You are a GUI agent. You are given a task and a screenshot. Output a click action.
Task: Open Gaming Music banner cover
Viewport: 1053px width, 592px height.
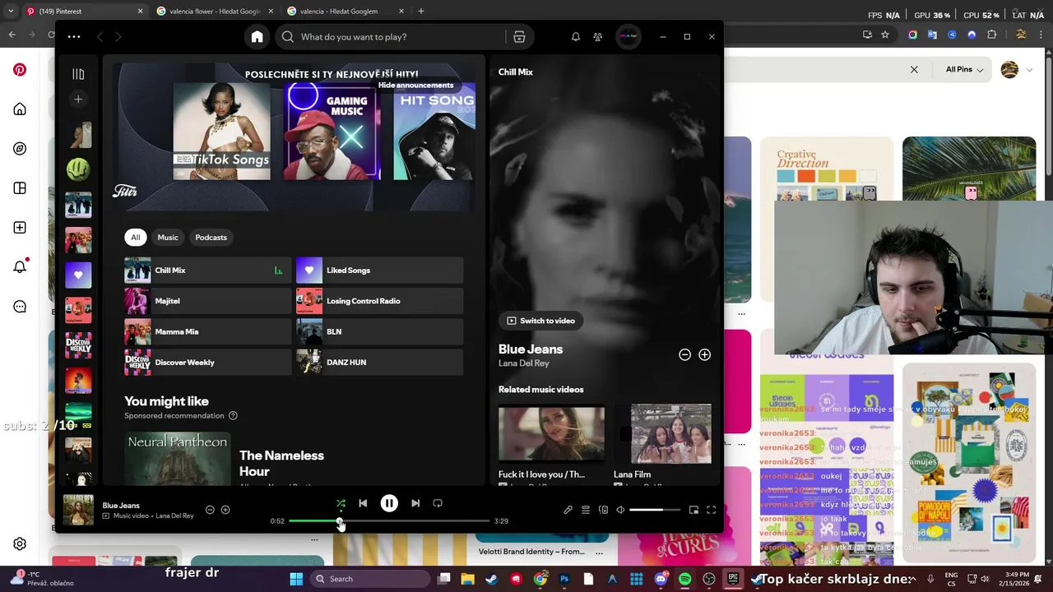pos(332,132)
